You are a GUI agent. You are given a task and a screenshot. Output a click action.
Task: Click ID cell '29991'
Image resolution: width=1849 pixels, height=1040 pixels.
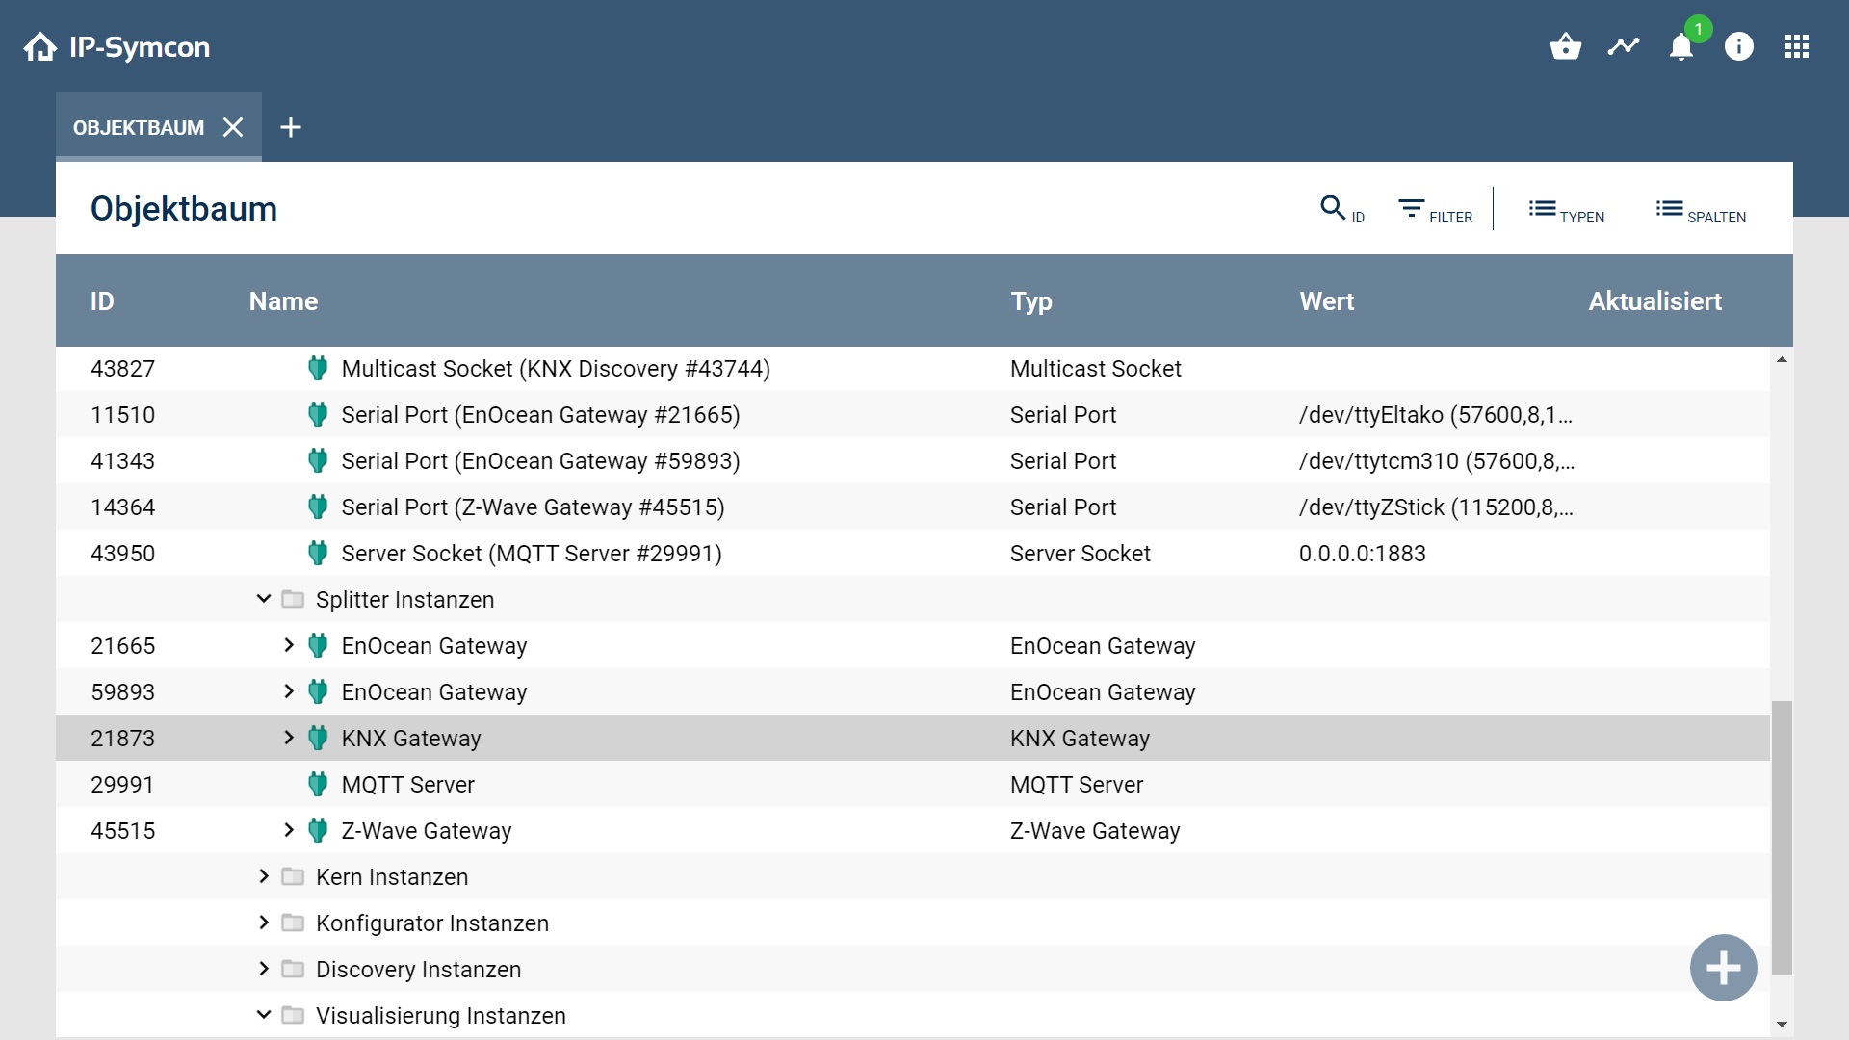coord(122,785)
